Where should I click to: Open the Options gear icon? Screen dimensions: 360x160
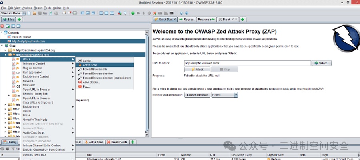pyautogui.click(x=56, y=13)
